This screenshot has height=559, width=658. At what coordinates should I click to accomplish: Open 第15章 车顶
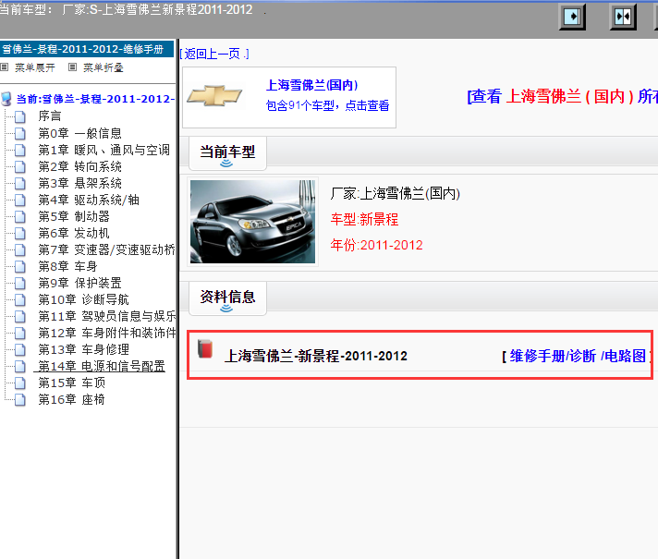(x=71, y=383)
